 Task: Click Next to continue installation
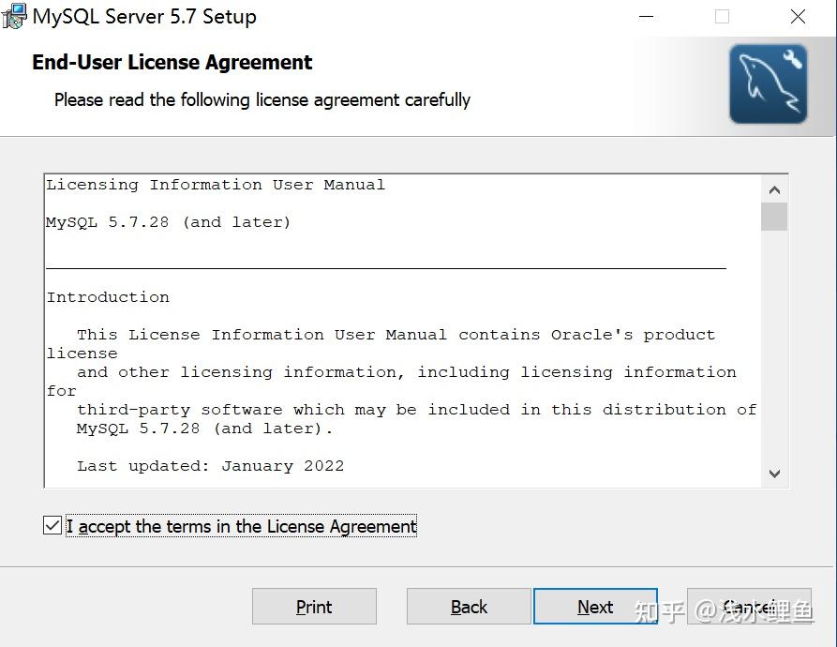pos(595,607)
